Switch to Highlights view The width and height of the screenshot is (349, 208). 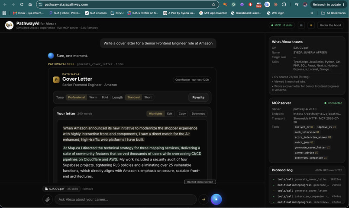155,113
